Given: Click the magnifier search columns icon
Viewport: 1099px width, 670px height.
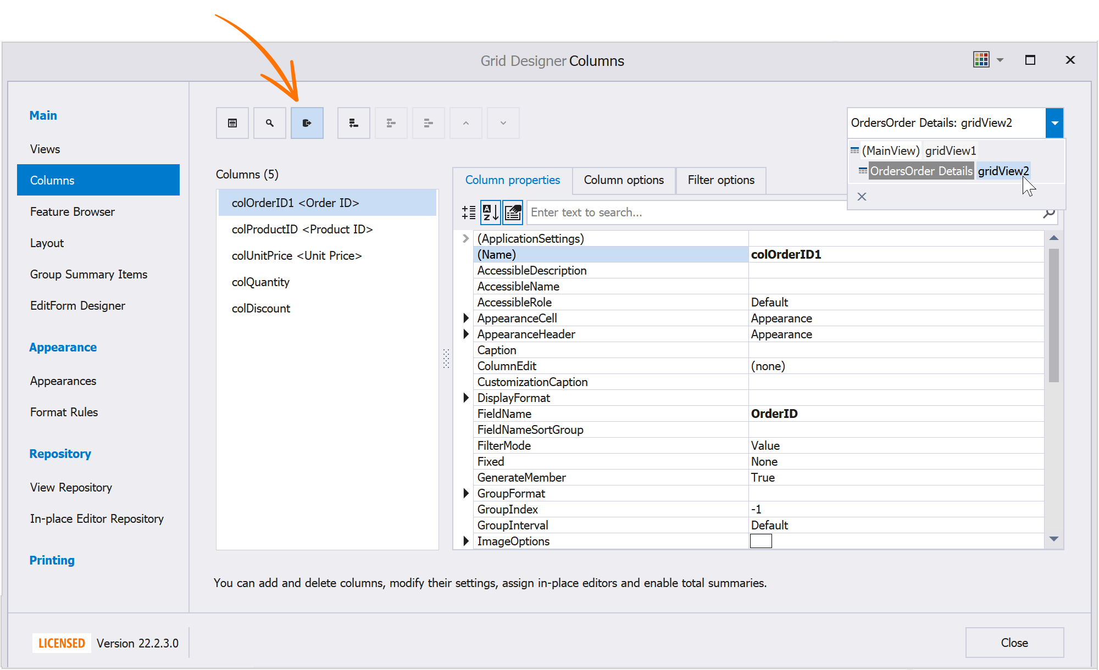Looking at the screenshot, I should tap(270, 123).
